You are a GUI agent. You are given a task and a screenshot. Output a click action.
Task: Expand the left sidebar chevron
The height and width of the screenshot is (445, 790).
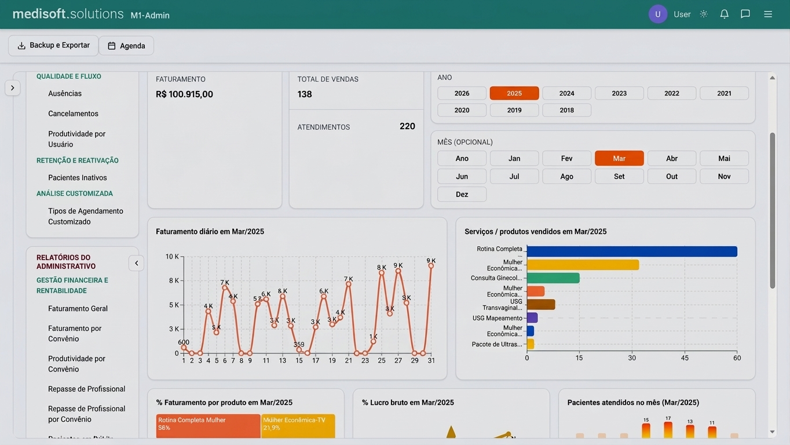(x=13, y=87)
